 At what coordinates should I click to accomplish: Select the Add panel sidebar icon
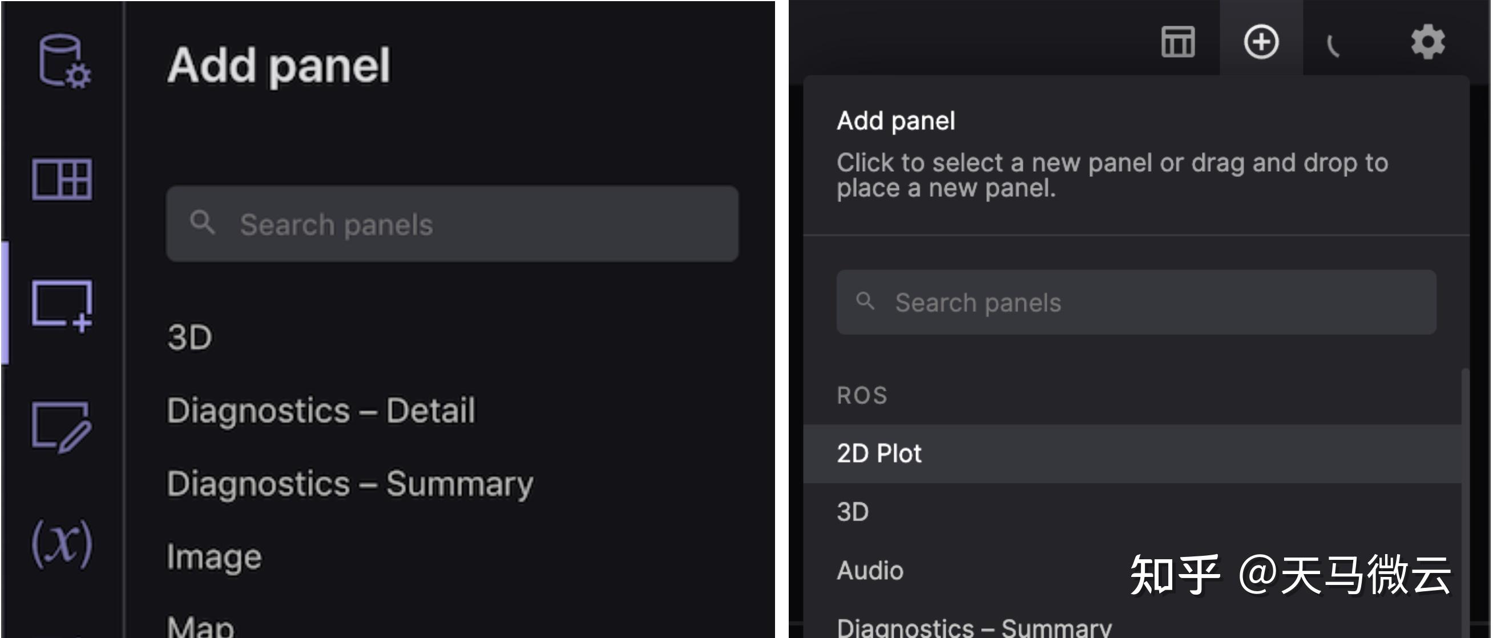62,305
